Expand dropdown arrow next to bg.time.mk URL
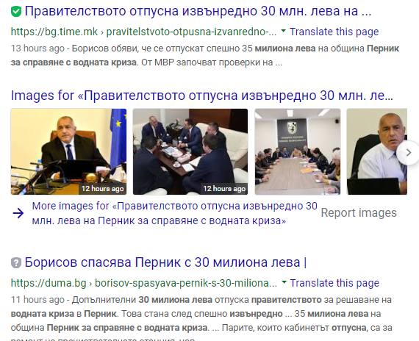Screen dimensions: 419x341 point(283,31)
